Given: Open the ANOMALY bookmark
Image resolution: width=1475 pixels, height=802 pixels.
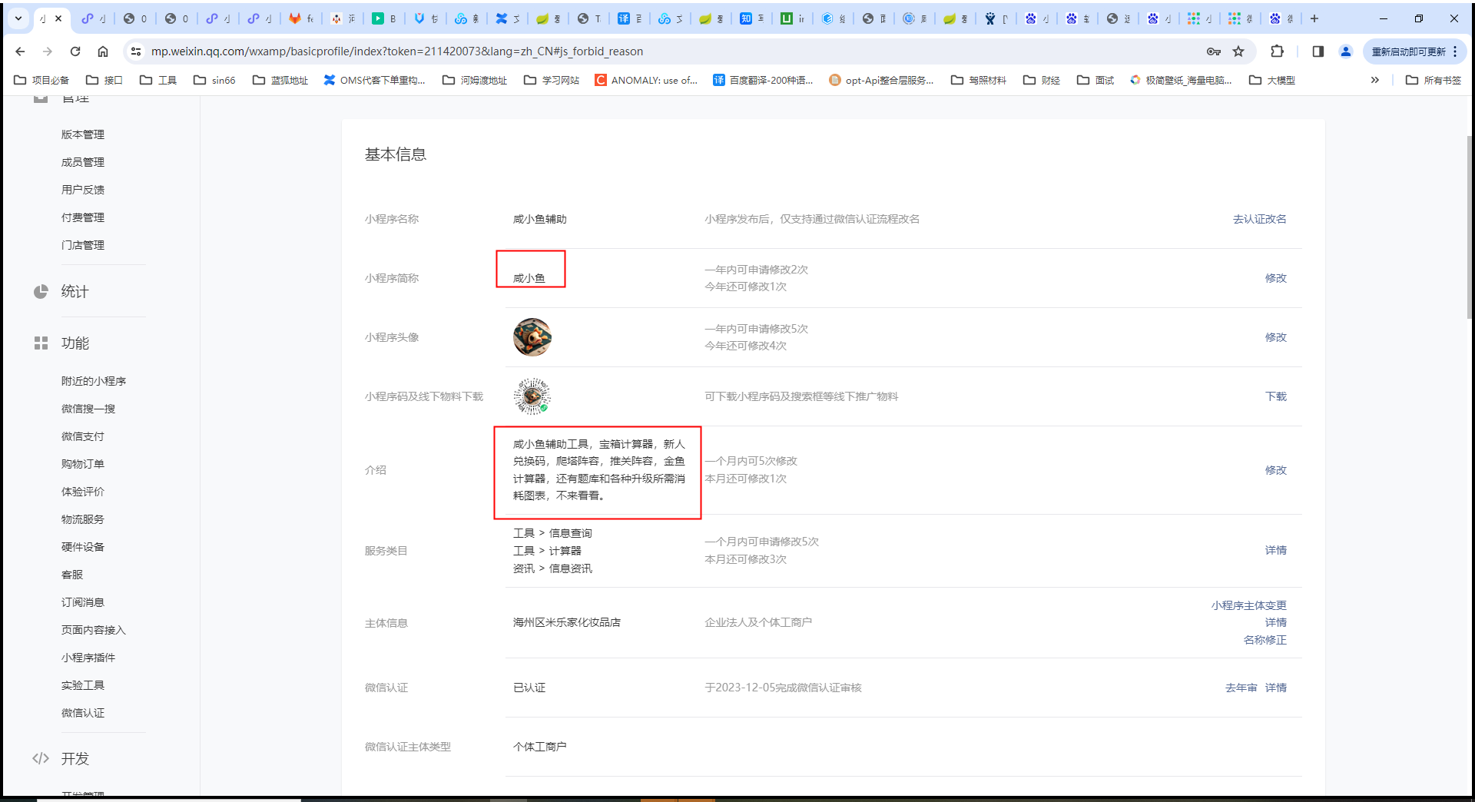Looking at the screenshot, I should tap(646, 80).
